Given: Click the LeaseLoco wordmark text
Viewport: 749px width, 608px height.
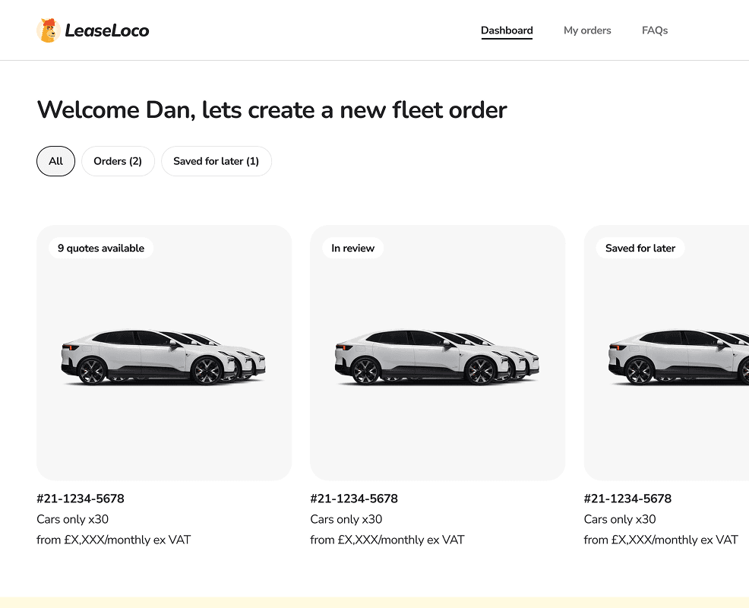Looking at the screenshot, I should tap(107, 30).
